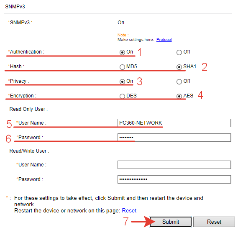Click the Read/Write User Name field
The width and height of the screenshot is (238, 230).
click(x=174, y=165)
